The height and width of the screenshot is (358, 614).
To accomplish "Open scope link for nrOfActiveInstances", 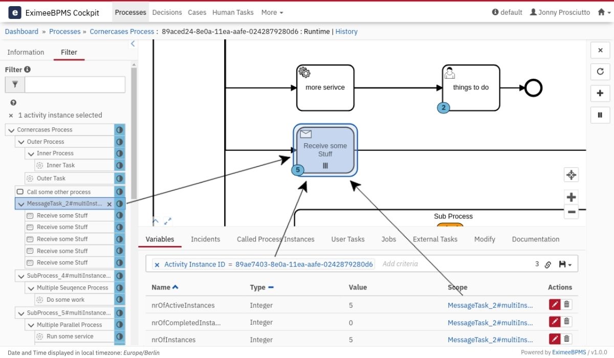I will (x=490, y=305).
